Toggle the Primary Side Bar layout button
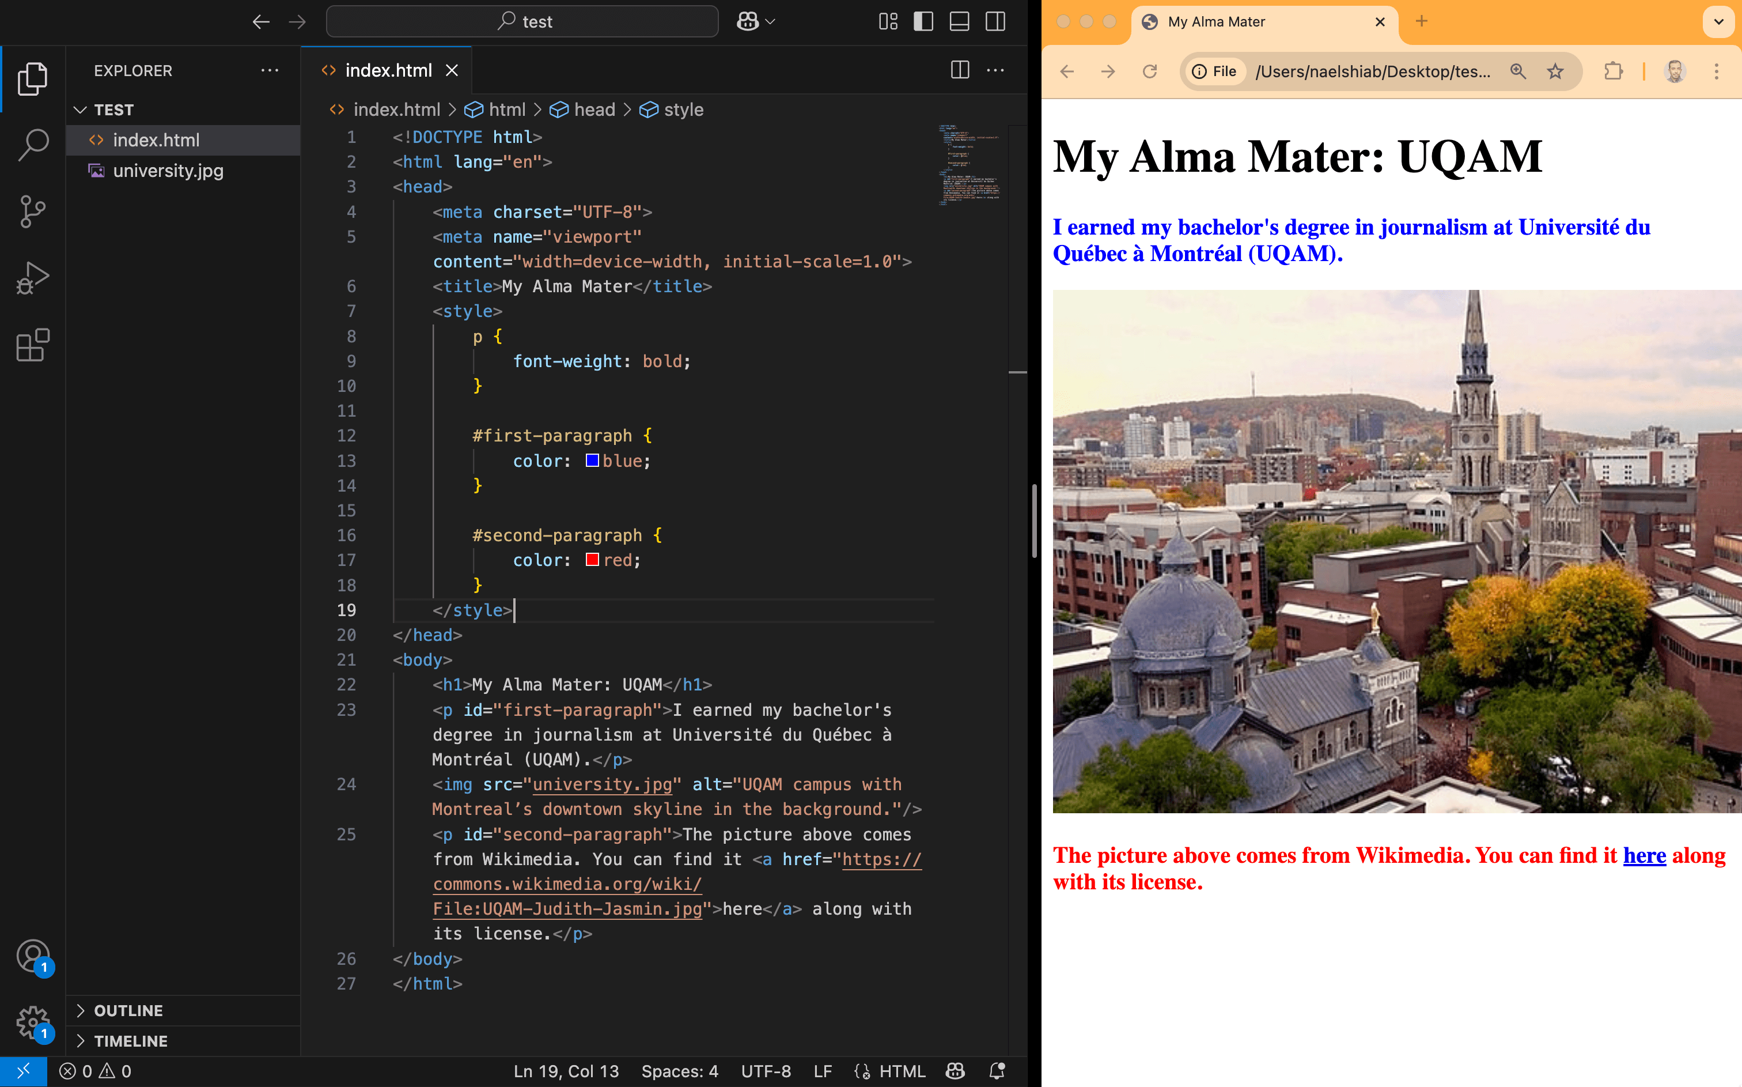 click(923, 21)
